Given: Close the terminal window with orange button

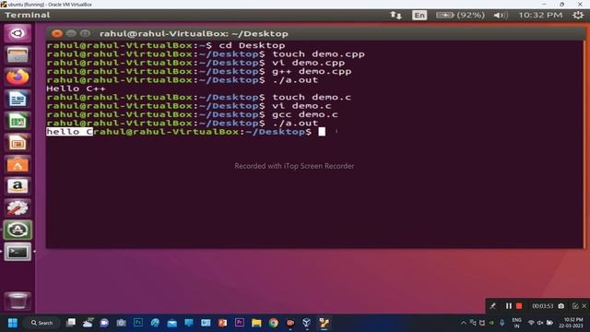Looking at the screenshot, I should coord(57,33).
